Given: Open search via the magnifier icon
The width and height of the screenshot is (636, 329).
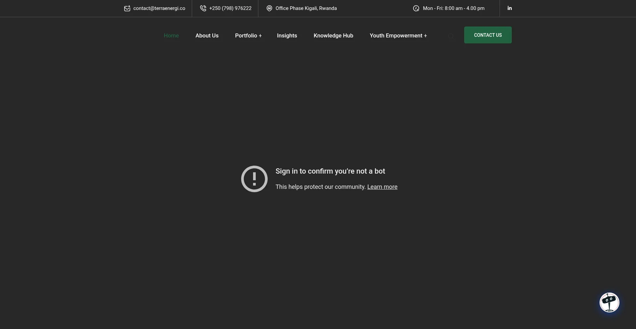Looking at the screenshot, I should pyautogui.click(x=451, y=36).
